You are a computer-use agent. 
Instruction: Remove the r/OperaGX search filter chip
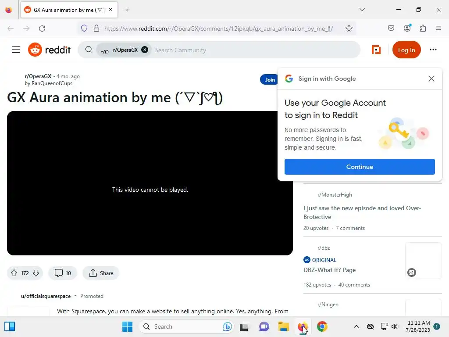[145, 50]
